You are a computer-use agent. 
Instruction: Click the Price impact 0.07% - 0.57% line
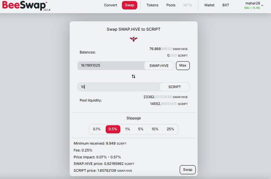click(x=97, y=157)
